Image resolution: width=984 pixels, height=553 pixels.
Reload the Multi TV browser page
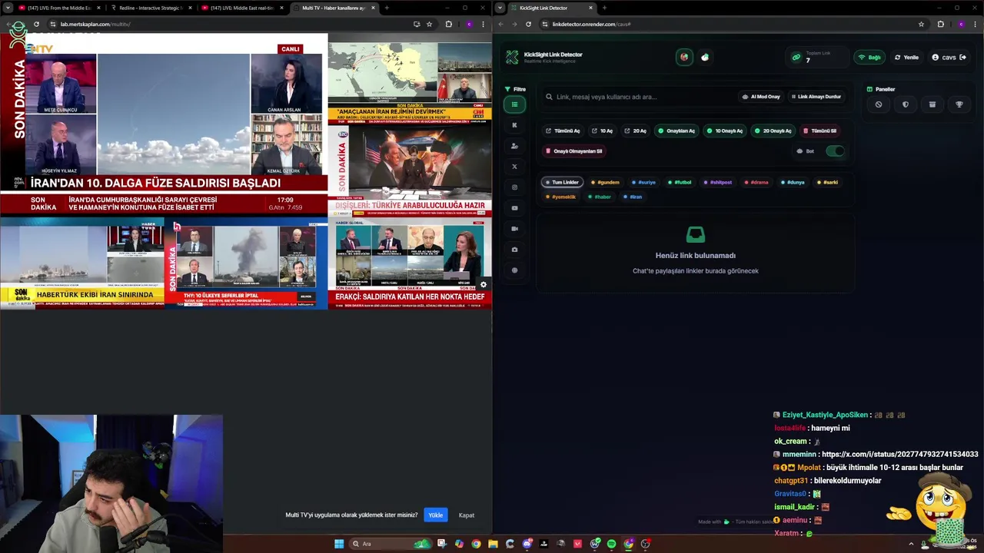(x=36, y=24)
